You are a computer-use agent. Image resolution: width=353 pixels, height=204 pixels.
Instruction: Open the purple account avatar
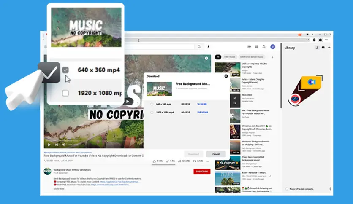click(x=273, y=47)
